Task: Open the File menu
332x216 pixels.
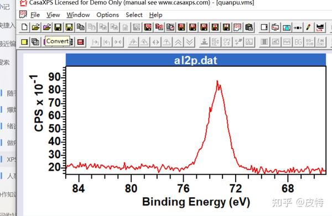Action: pyautogui.click(x=35, y=15)
